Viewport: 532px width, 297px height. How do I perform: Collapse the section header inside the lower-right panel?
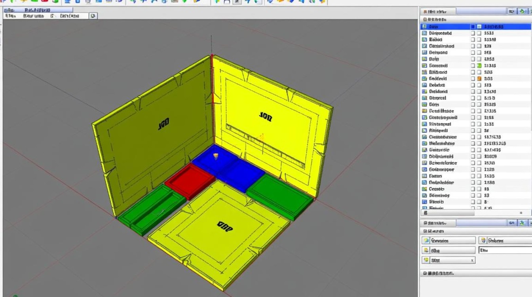pos(425,231)
